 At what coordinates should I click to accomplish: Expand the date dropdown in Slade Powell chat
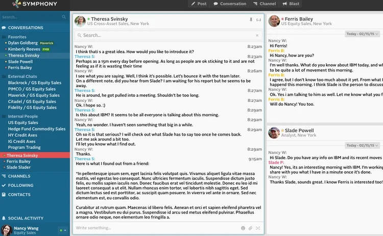(362, 145)
